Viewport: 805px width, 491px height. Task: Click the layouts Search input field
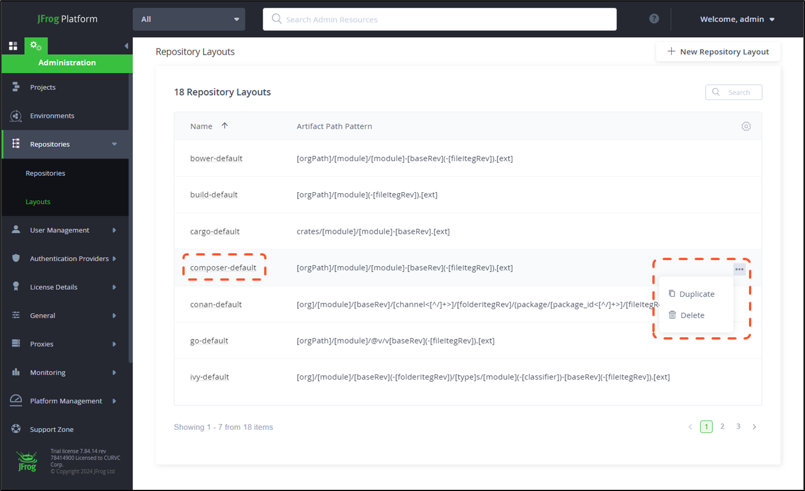[x=734, y=92]
